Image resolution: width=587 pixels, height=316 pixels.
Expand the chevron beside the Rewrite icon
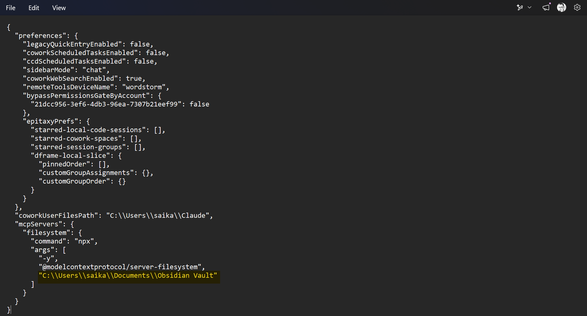[x=529, y=7]
